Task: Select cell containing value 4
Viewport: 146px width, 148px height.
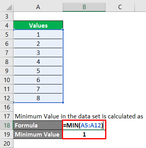Action: click(x=38, y=62)
